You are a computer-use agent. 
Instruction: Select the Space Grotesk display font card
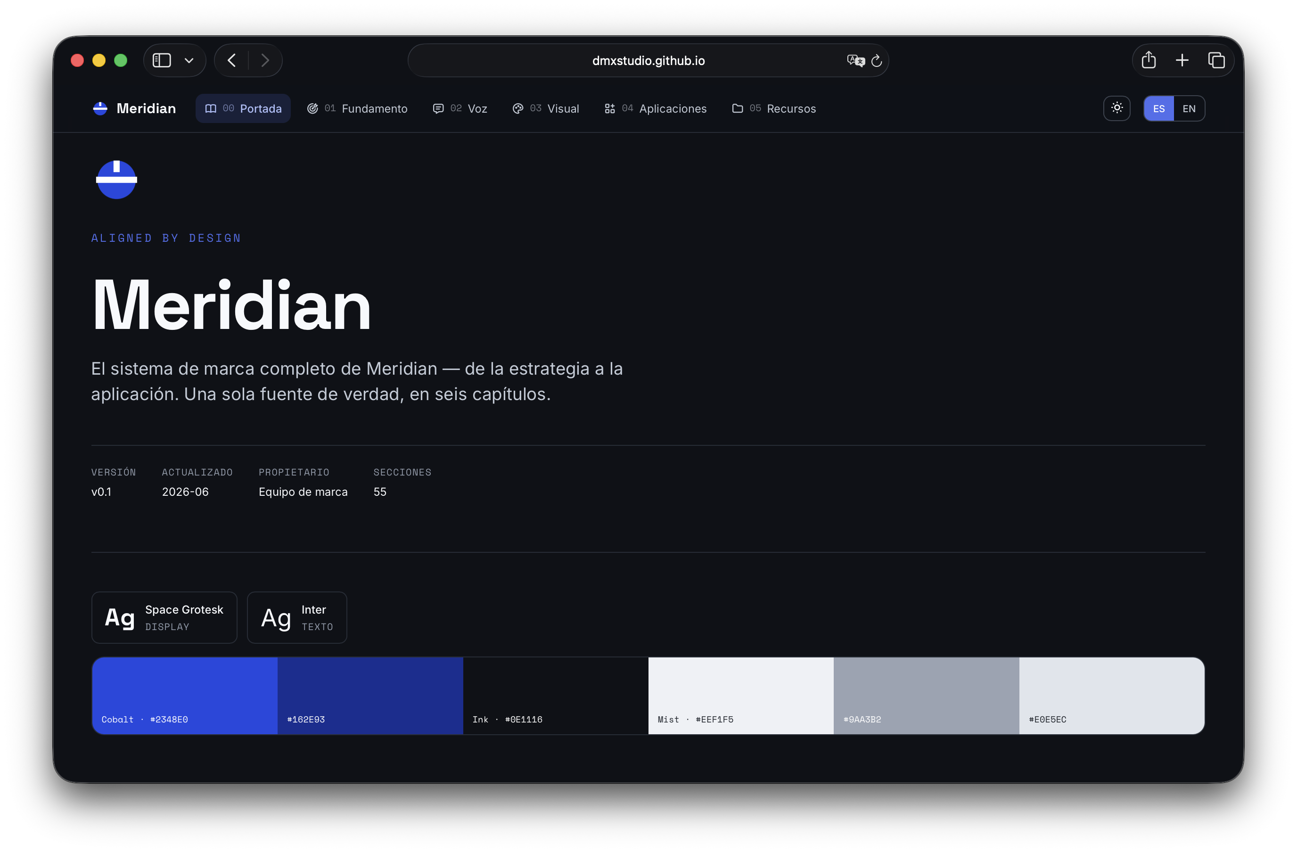point(164,617)
